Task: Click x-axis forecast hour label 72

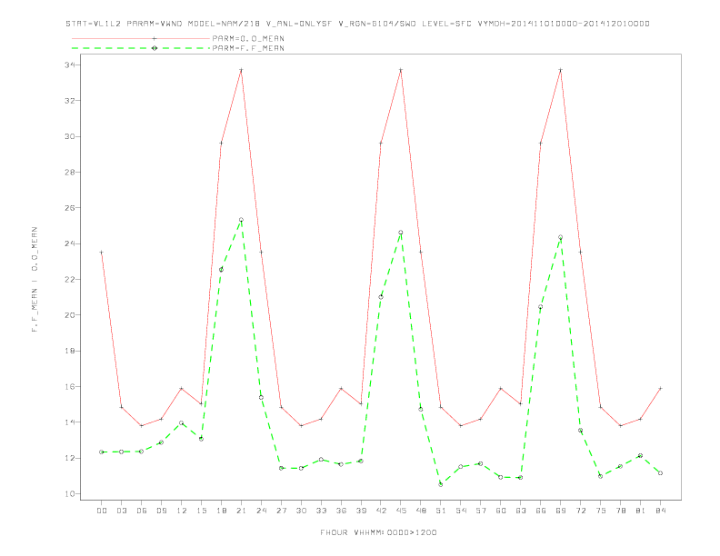Action: point(580,511)
